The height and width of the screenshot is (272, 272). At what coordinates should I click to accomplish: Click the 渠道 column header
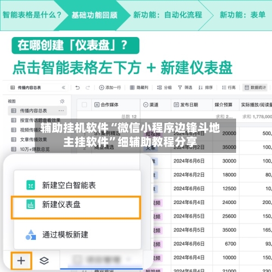click(156, 105)
